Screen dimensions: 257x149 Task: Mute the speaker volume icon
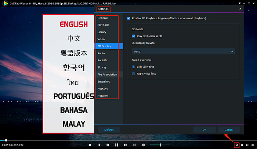pyautogui.click(x=144, y=145)
